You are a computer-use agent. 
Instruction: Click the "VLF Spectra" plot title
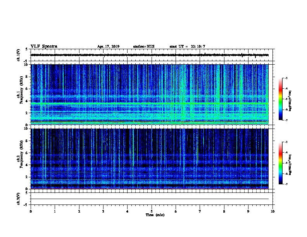click(x=44, y=46)
